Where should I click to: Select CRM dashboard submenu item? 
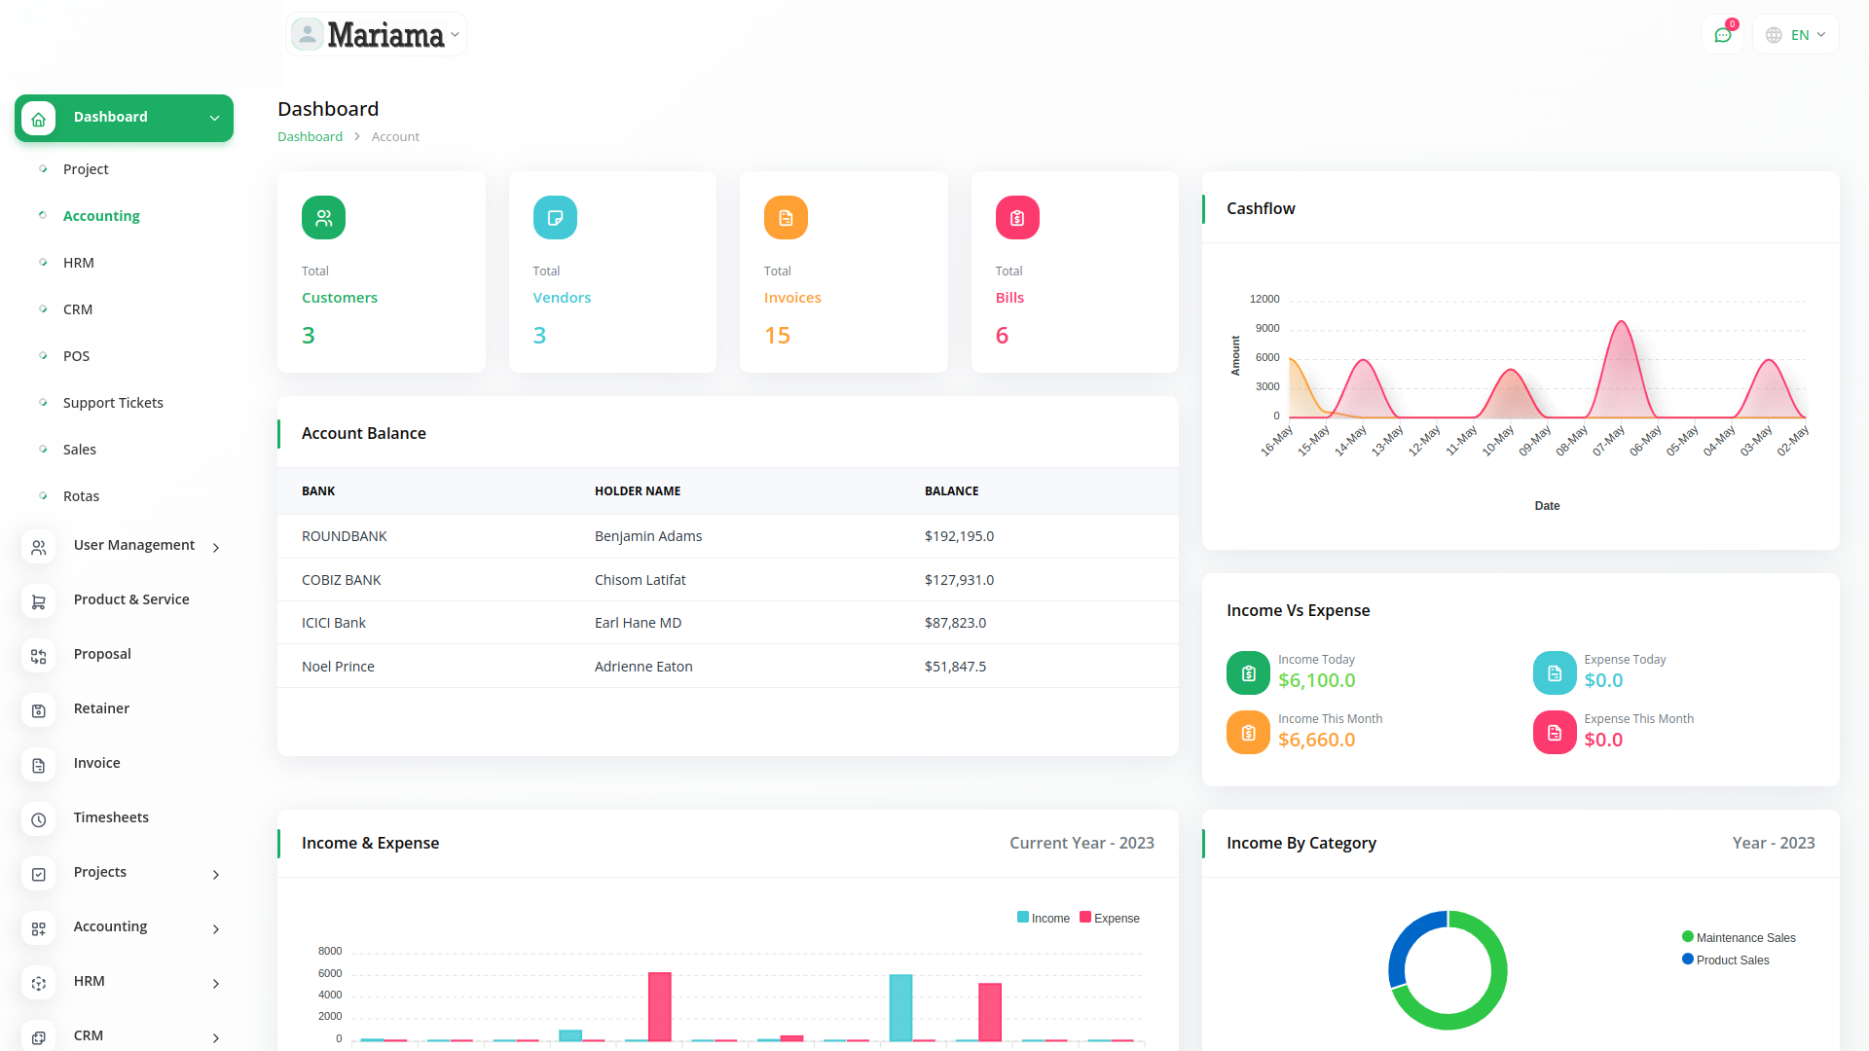tap(78, 309)
